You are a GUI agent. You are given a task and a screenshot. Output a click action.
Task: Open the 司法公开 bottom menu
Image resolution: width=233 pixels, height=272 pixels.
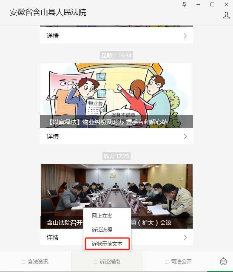coord(178,262)
